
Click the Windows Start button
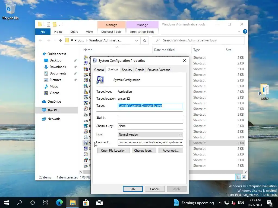click(x=7, y=203)
